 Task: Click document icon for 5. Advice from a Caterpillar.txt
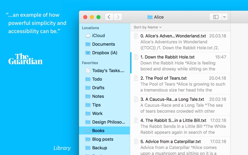coord(136,141)
